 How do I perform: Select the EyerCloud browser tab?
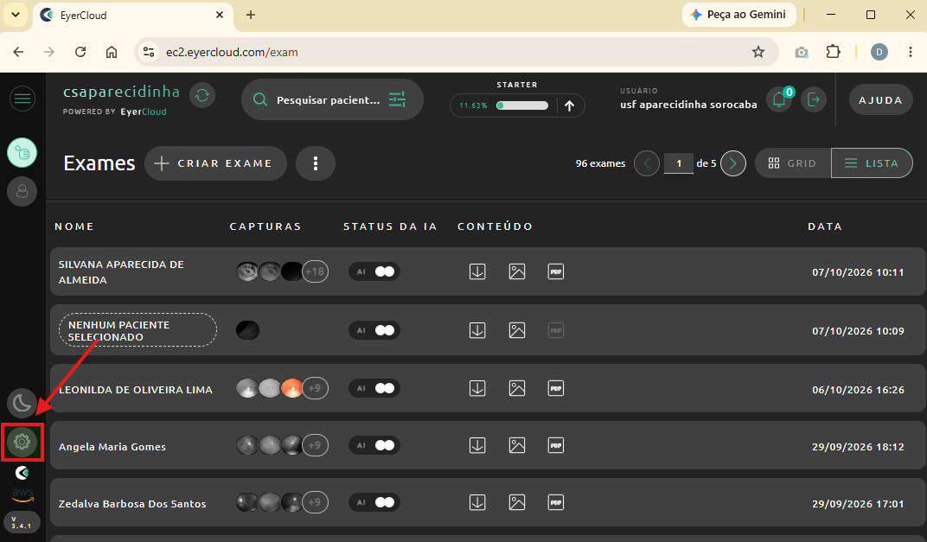(x=133, y=16)
